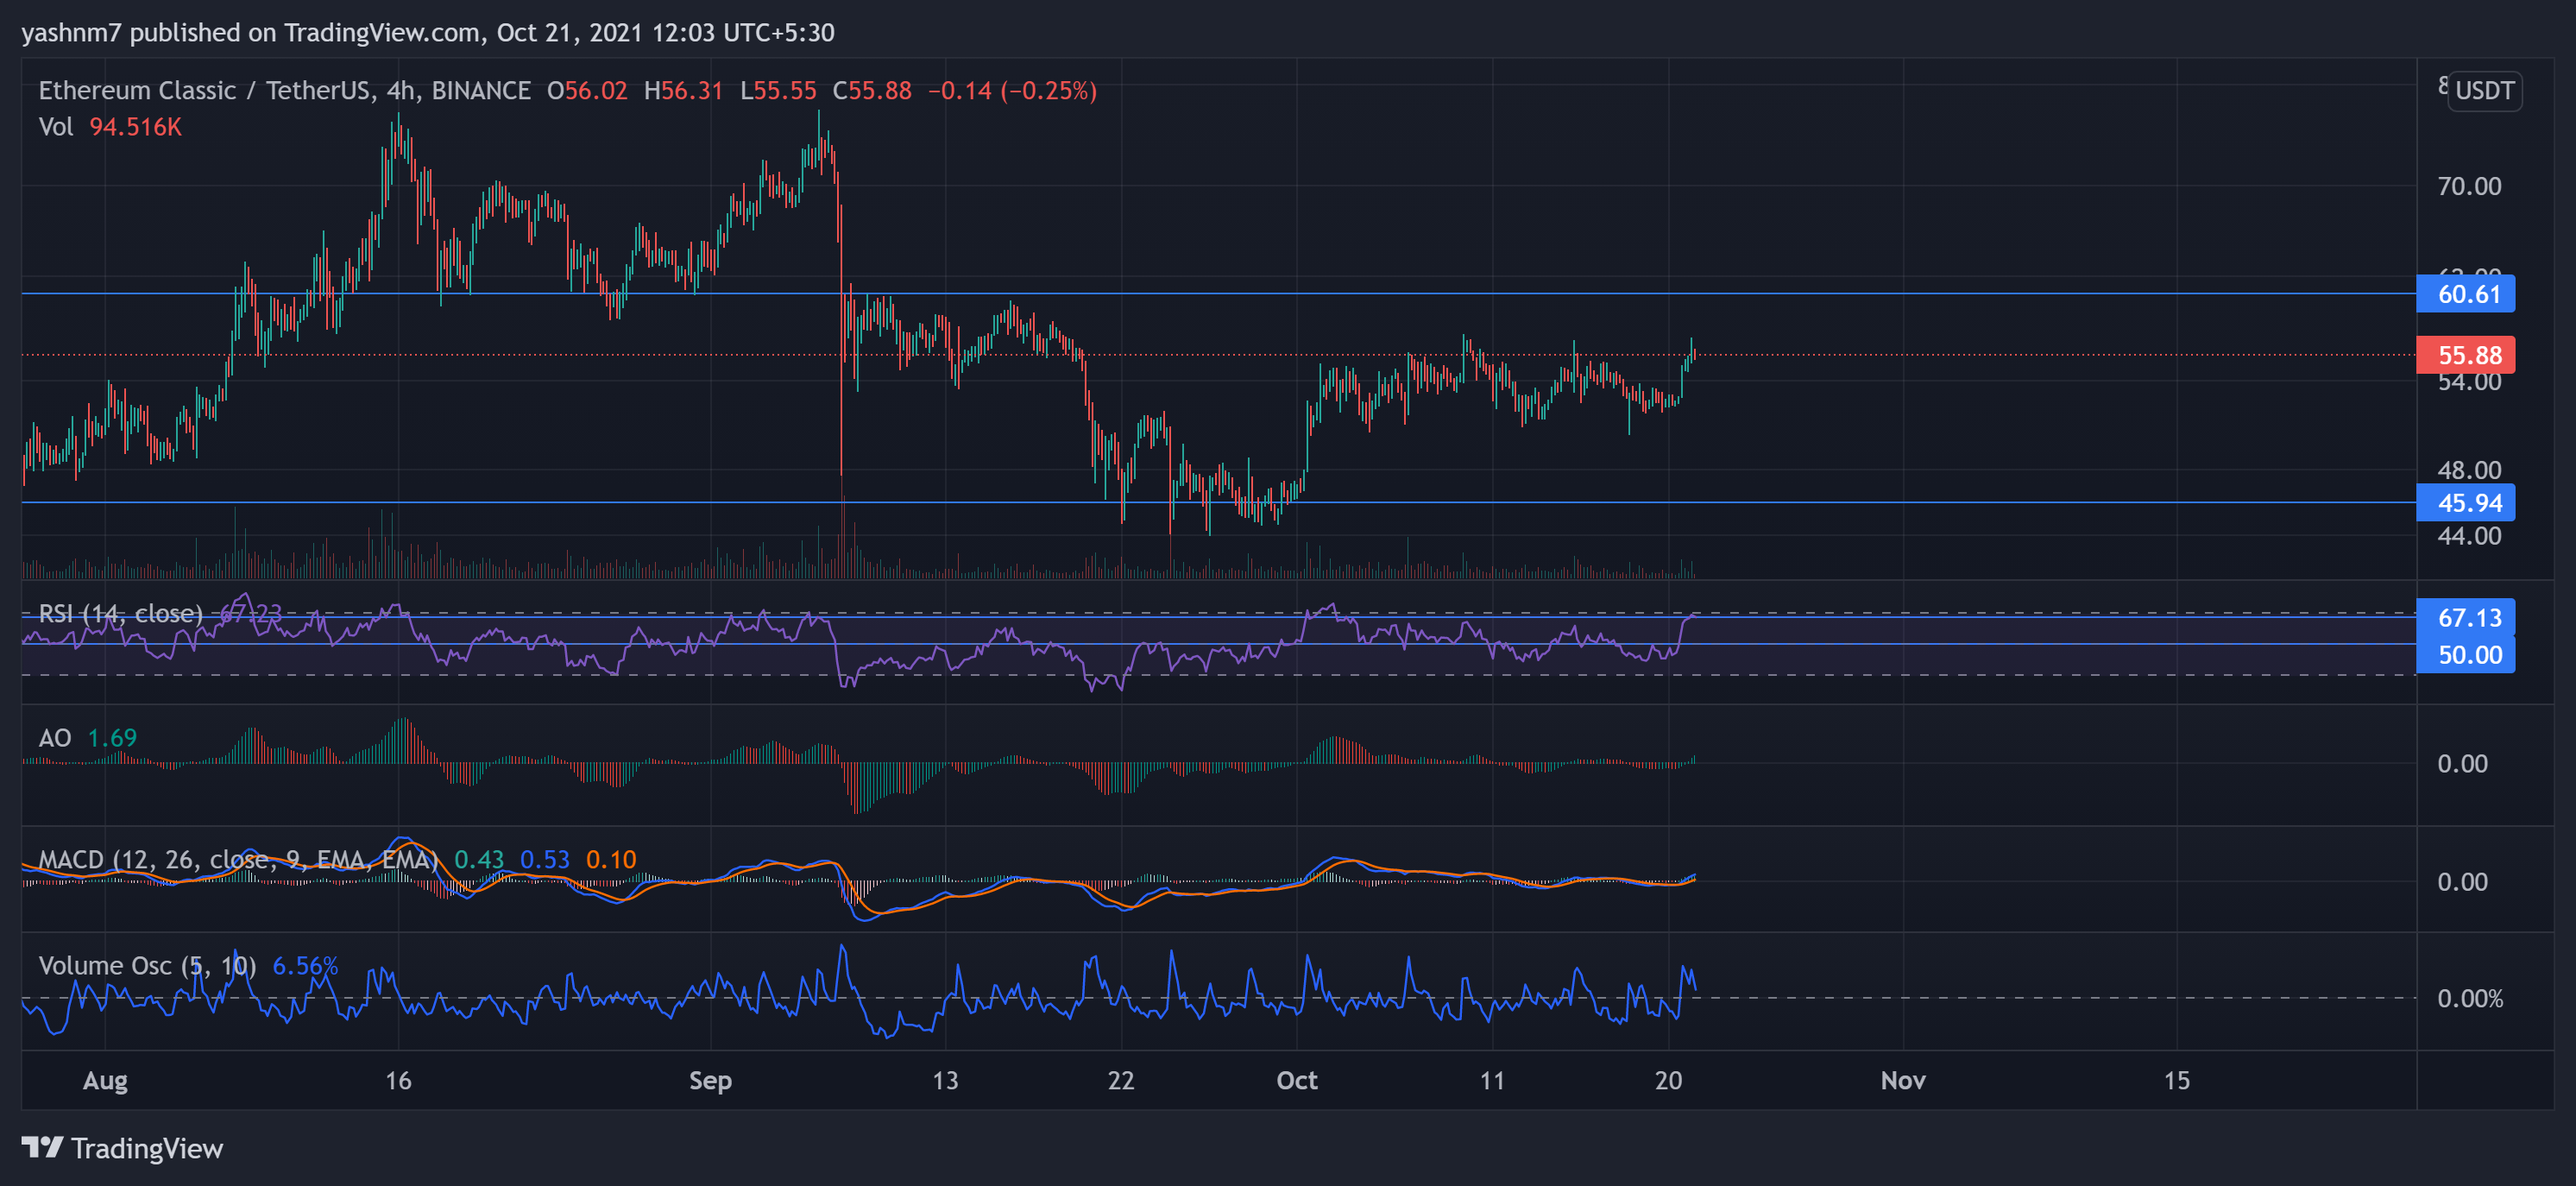The image size is (2576, 1186).
Task: Click the 11 date label on time axis
Action: pyautogui.click(x=1492, y=1081)
